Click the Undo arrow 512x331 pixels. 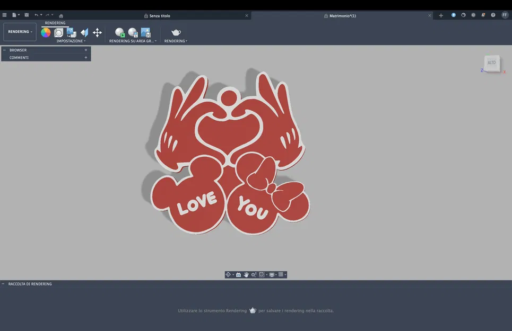[36, 15]
